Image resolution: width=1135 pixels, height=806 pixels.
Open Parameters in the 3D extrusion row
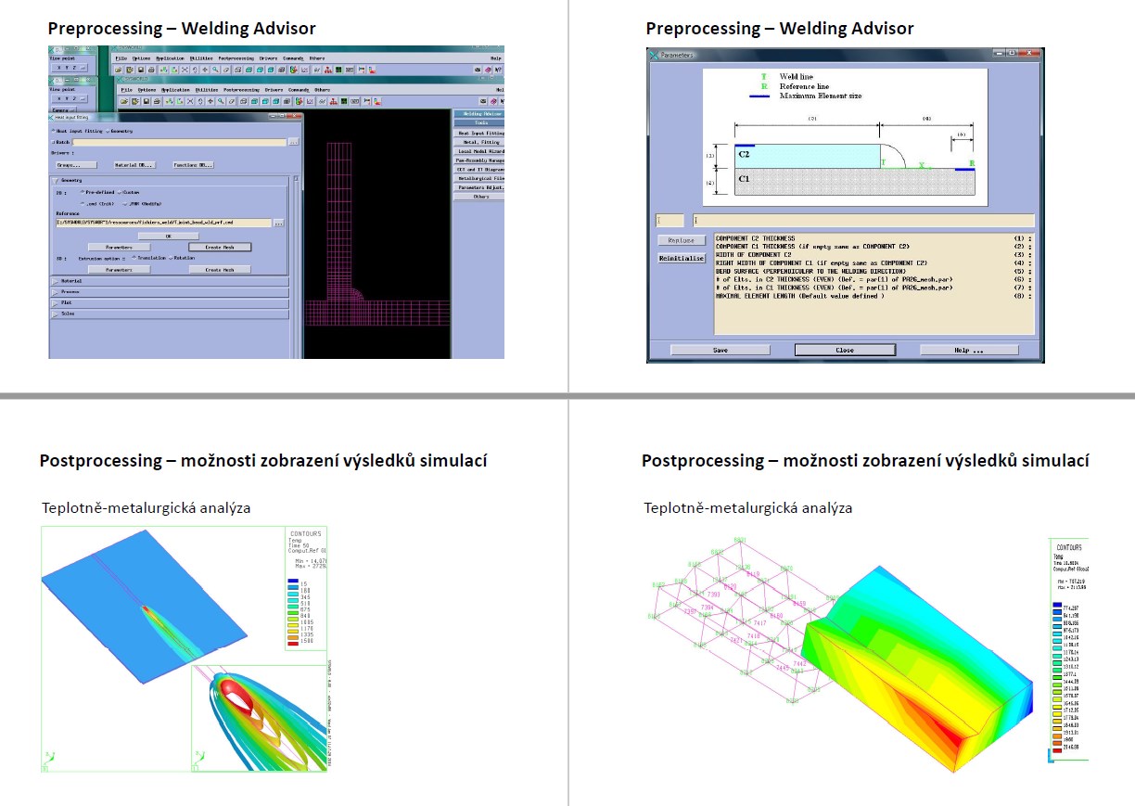[x=120, y=270]
